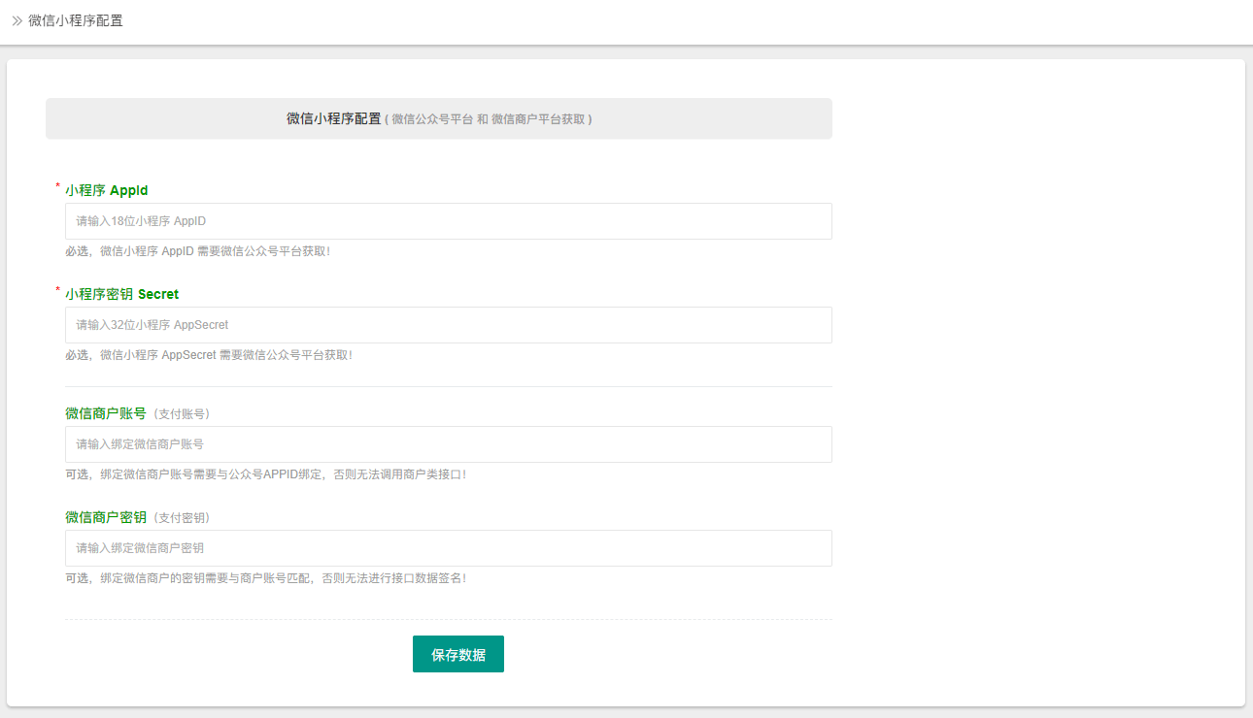Click the AppID hint mentioning 微信公众号平台获取
1253x718 pixels.
click(x=197, y=251)
